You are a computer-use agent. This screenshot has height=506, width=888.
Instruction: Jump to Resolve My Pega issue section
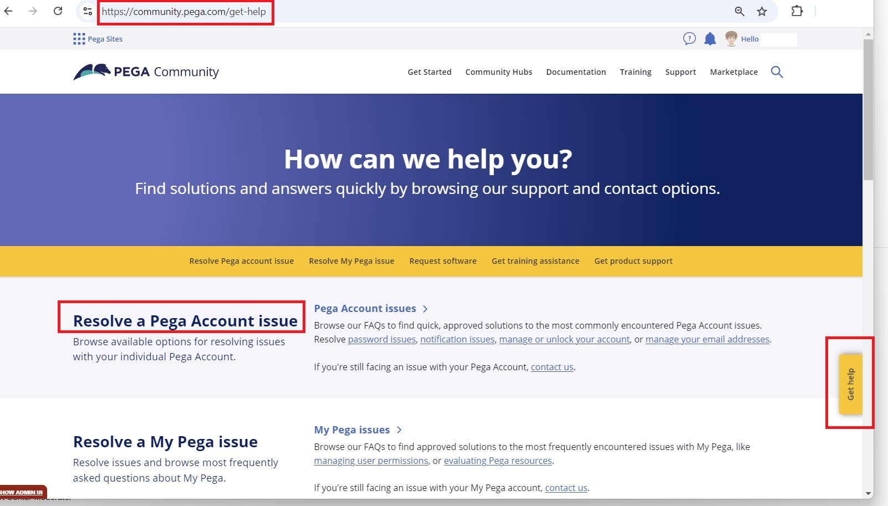pos(351,261)
